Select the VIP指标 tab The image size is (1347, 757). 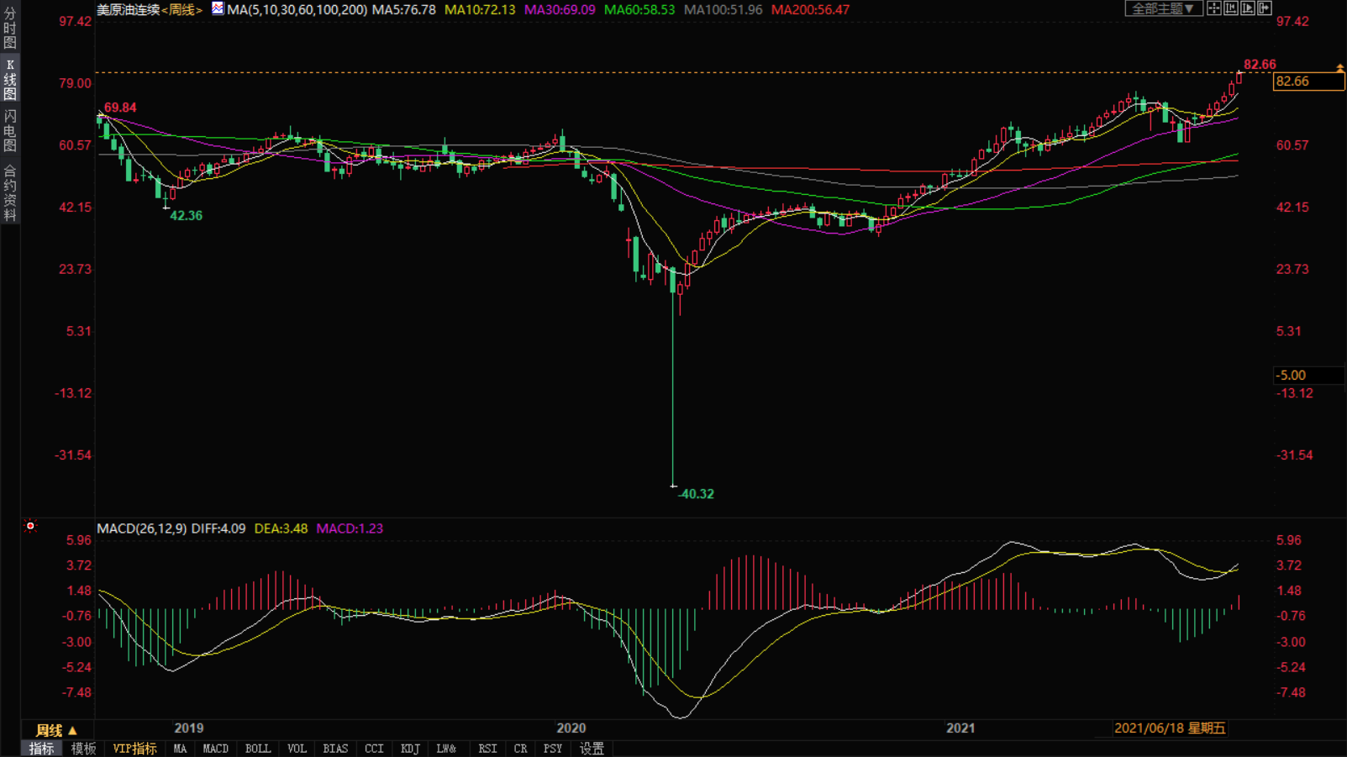(x=134, y=749)
